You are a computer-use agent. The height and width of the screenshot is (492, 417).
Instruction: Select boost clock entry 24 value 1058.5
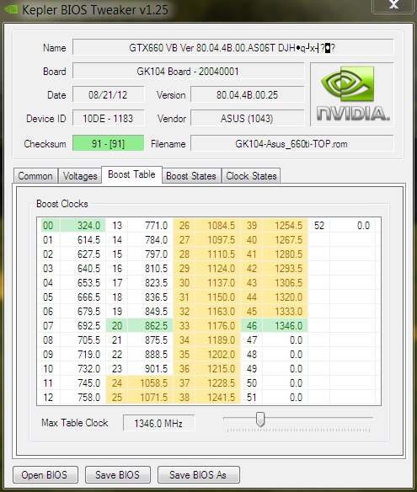click(x=150, y=382)
